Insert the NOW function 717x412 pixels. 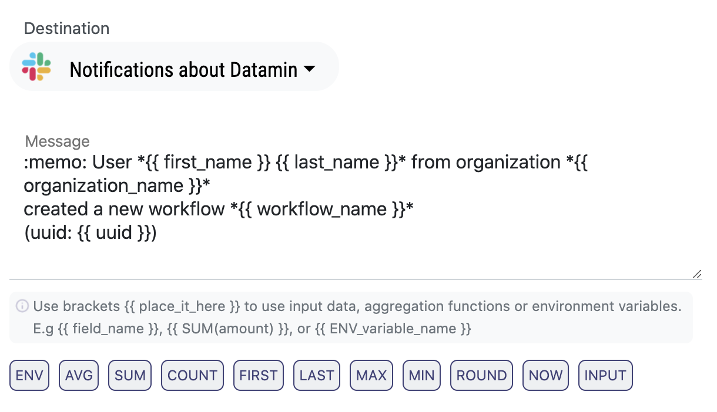coord(545,376)
